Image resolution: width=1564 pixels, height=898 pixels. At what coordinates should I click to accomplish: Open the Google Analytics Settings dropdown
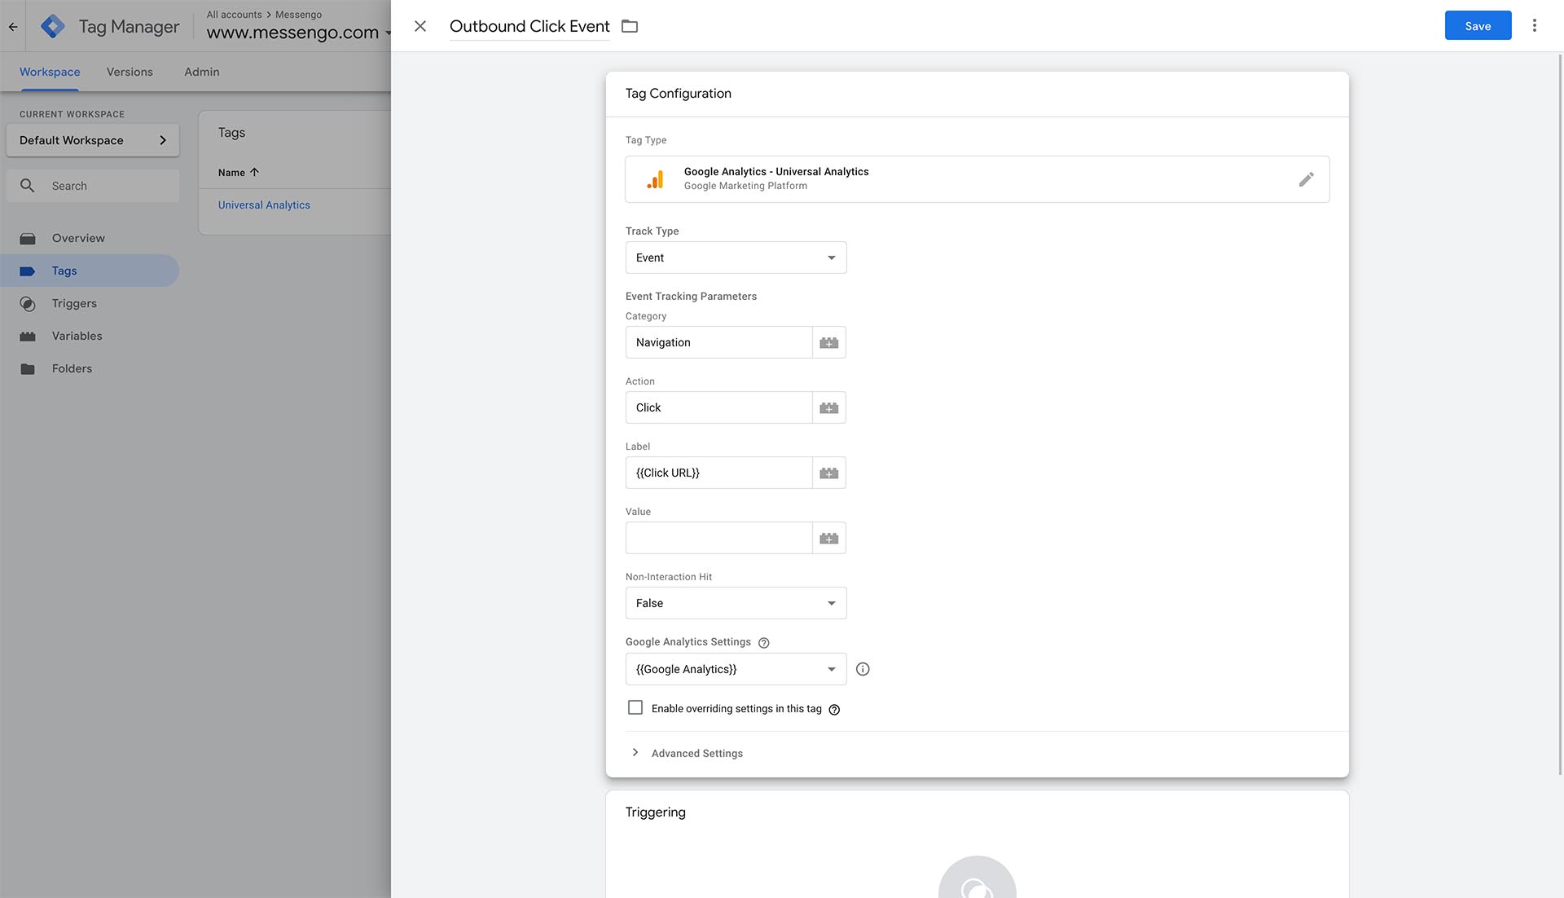click(x=736, y=669)
